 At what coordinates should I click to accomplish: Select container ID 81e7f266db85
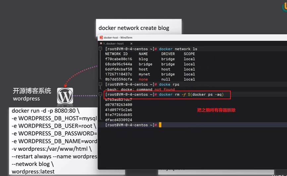[x=119, y=115]
